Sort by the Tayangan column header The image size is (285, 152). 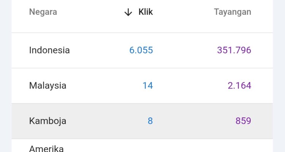[233, 12]
